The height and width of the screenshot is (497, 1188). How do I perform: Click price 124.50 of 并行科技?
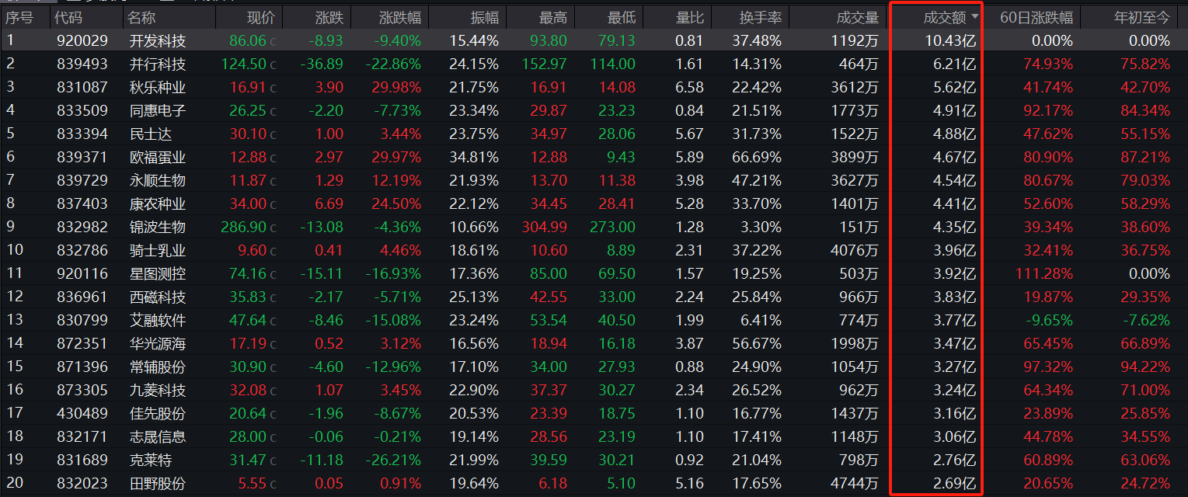tap(244, 64)
